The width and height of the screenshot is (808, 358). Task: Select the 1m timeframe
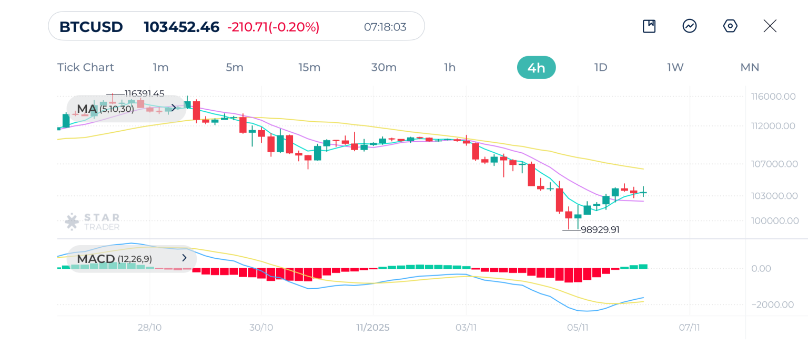[x=160, y=67]
